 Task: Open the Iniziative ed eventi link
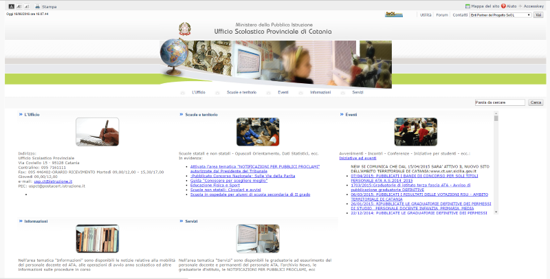[357, 158]
